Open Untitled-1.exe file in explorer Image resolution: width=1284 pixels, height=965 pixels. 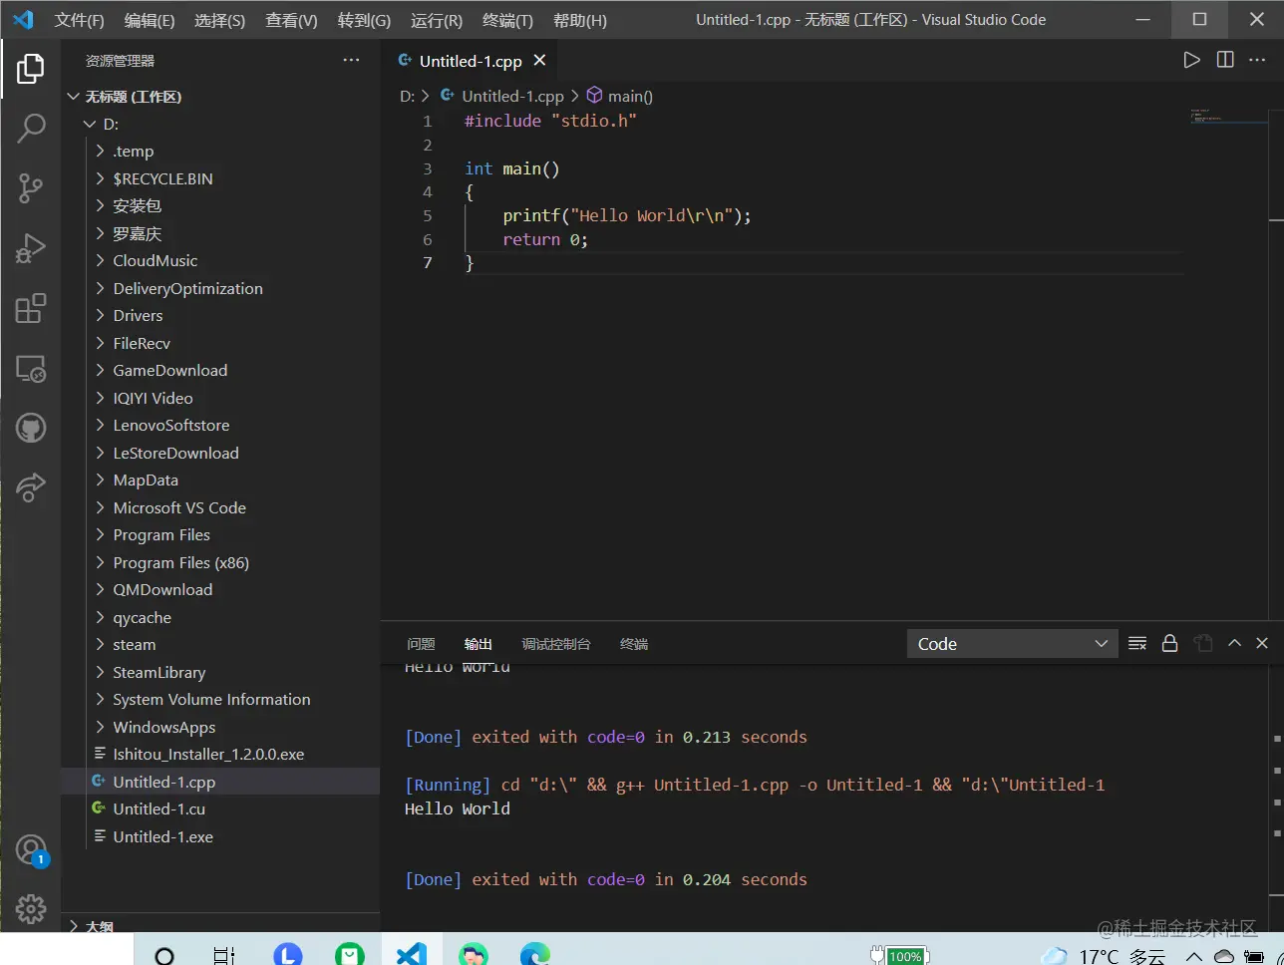[220, 836]
